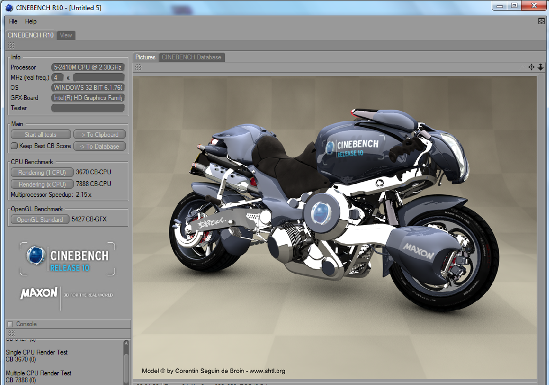Click the 5427 CB-GFX score text
Image resolution: width=549 pixels, height=385 pixels.
tap(89, 219)
